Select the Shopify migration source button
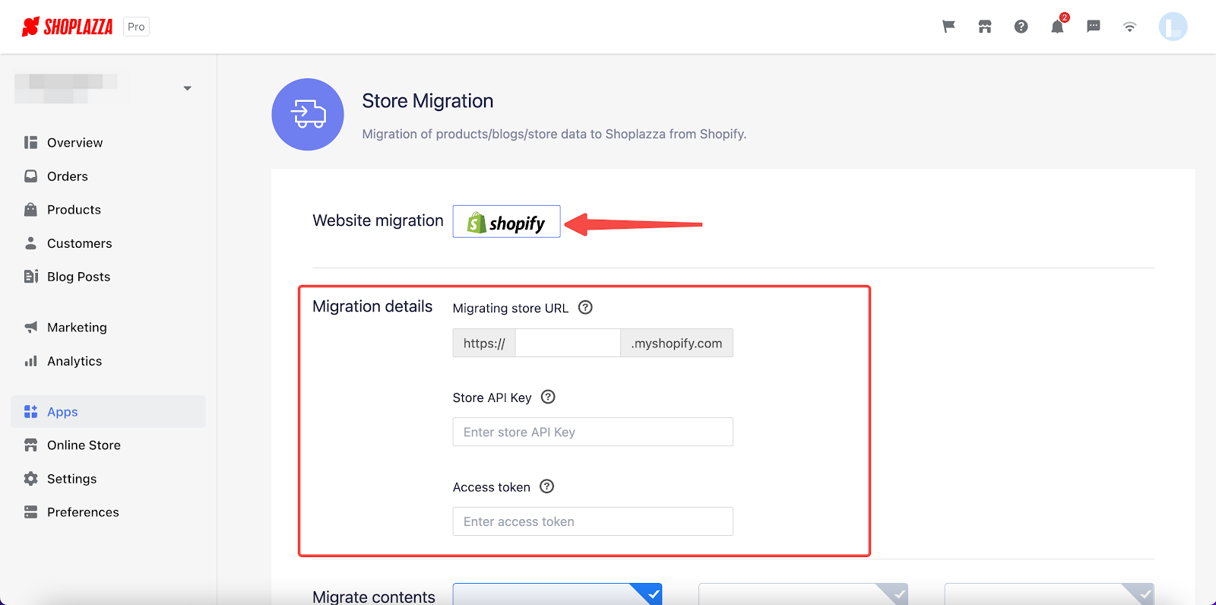 click(x=506, y=221)
